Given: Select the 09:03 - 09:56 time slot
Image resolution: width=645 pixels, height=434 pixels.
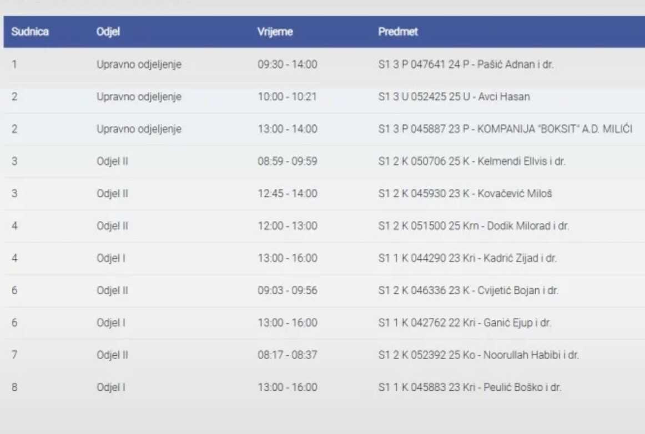Looking at the screenshot, I should tap(288, 290).
